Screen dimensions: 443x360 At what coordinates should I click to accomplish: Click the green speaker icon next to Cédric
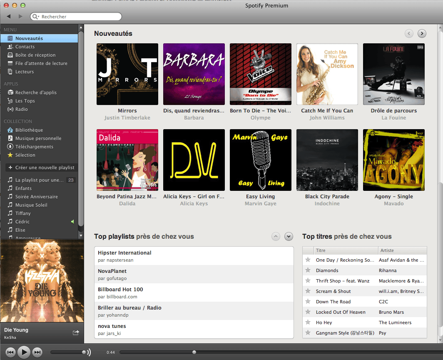(x=72, y=222)
